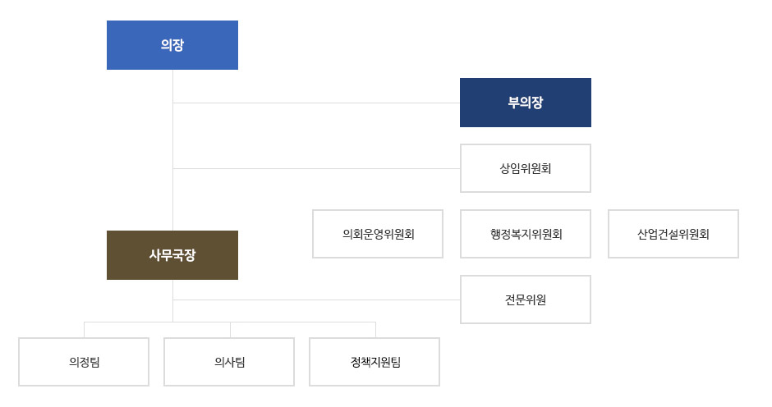Click the vertical line directly below 사무국장
The height and width of the screenshot is (407, 772).
[x=172, y=300]
